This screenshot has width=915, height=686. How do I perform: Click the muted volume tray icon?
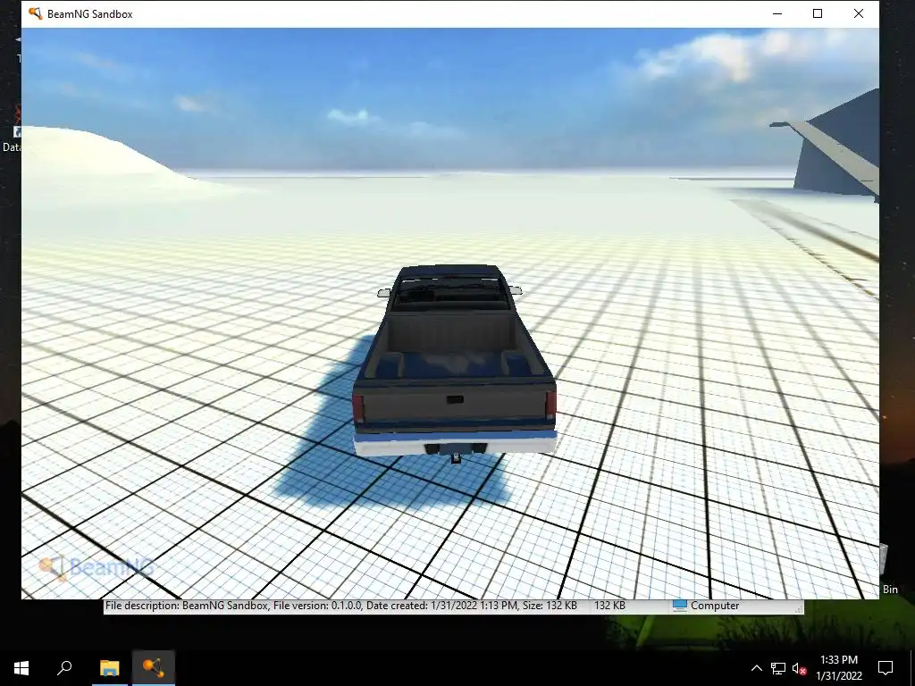point(799,668)
